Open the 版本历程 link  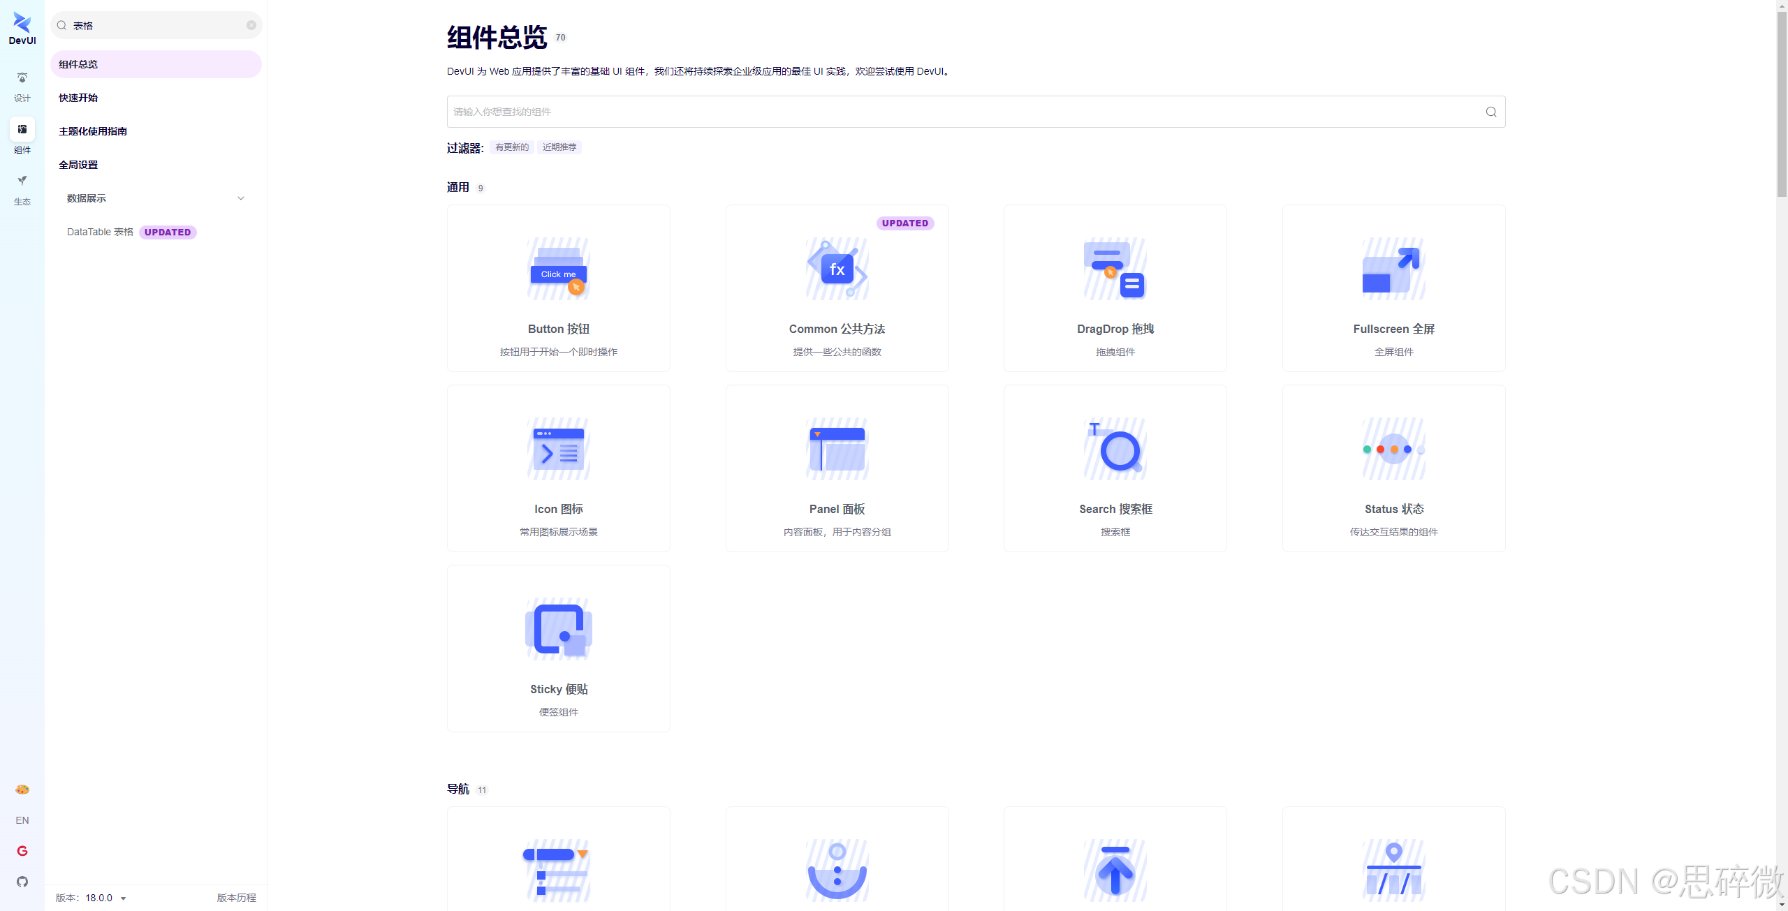click(x=236, y=898)
